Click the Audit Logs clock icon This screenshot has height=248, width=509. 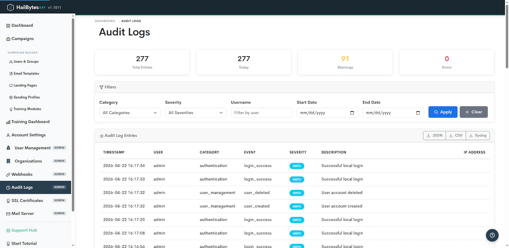8,188
